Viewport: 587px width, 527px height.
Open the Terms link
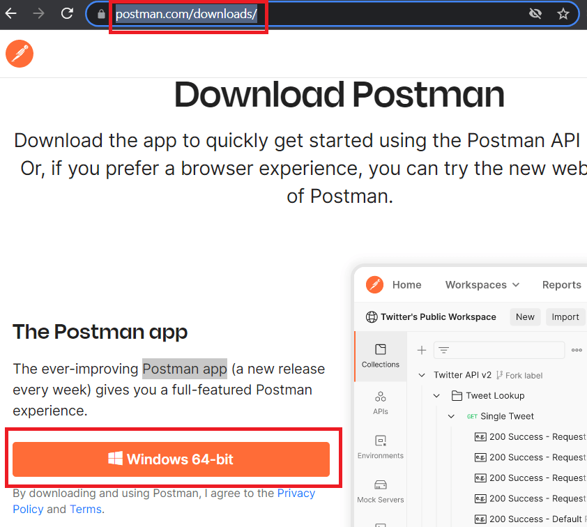point(86,510)
